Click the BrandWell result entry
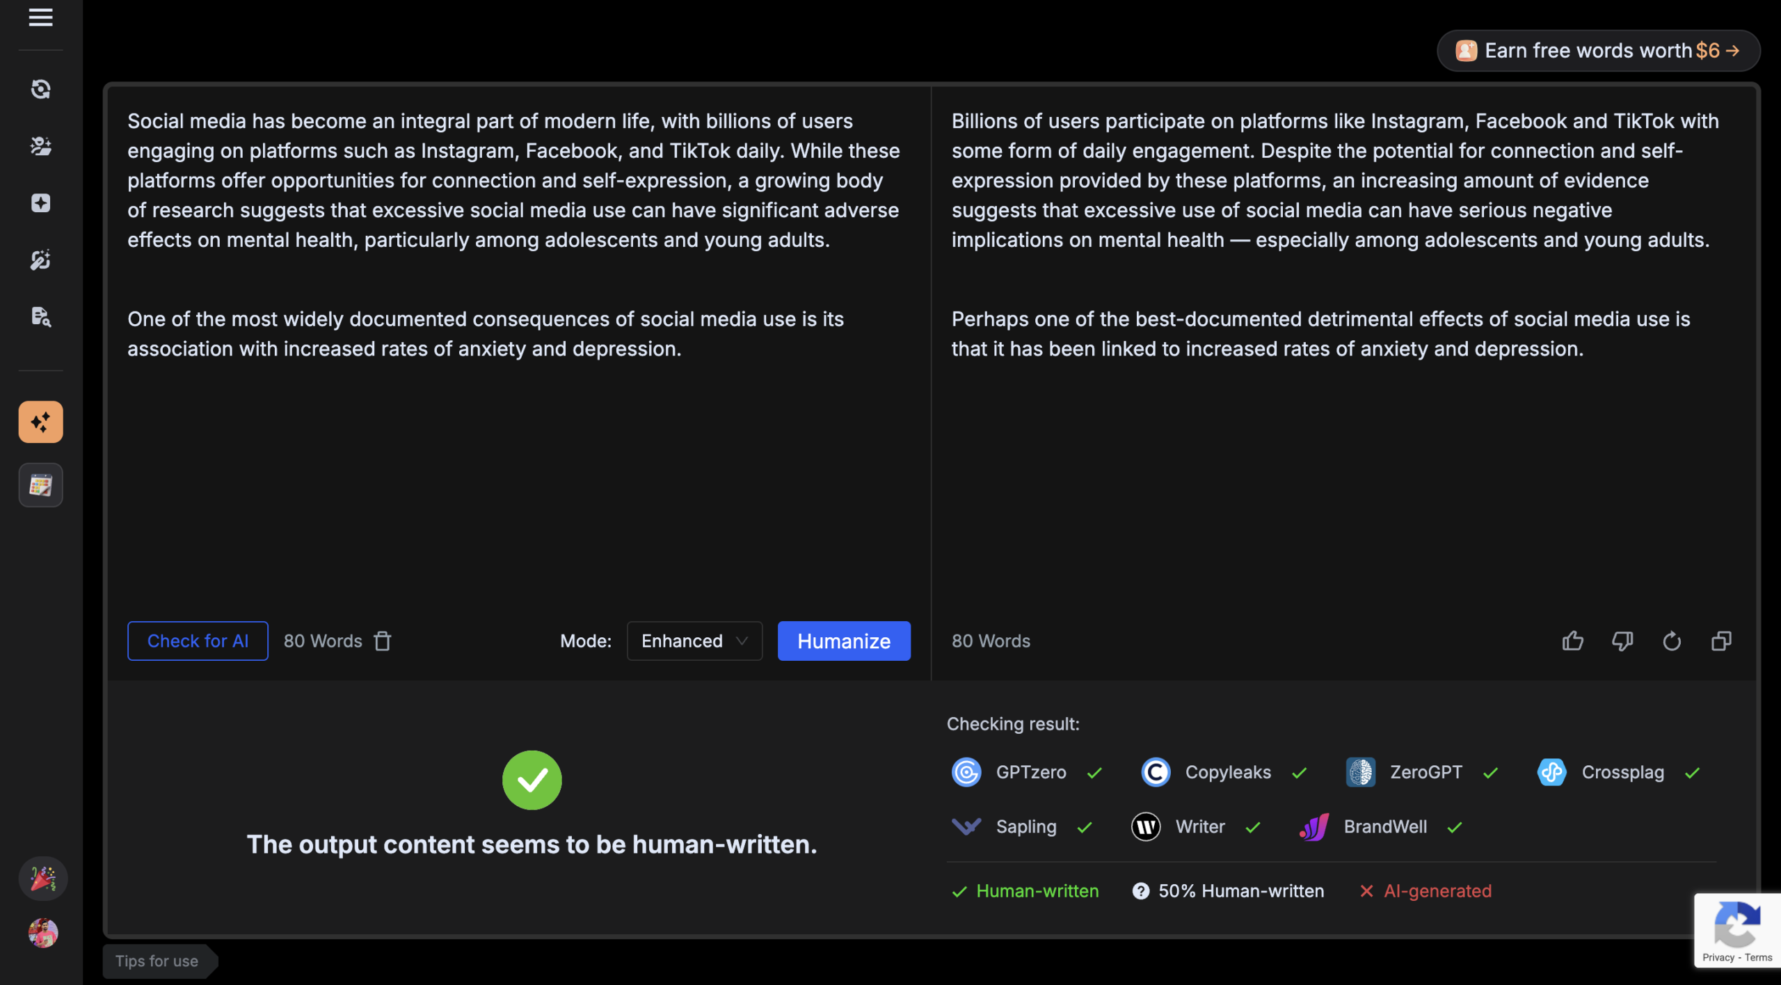This screenshot has height=985, width=1781. click(x=1381, y=826)
